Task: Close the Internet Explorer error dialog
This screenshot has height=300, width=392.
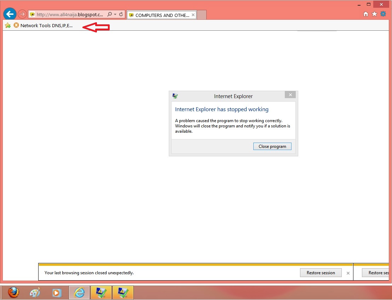Action: click(x=290, y=95)
